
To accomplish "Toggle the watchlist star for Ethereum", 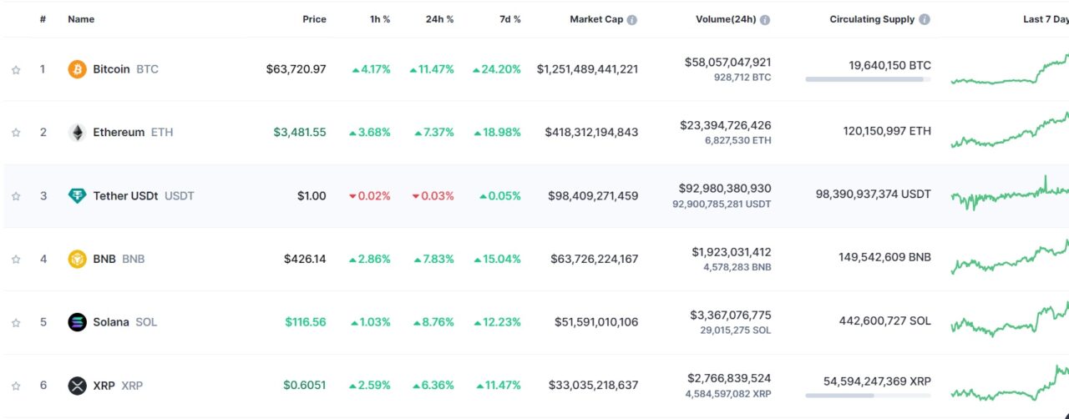I will (x=16, y=133).
